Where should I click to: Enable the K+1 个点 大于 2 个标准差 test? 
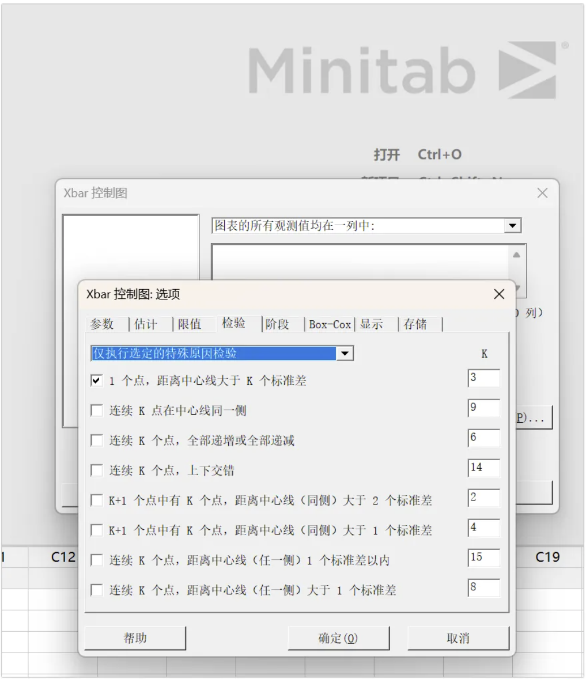click(x=97, y=500)
